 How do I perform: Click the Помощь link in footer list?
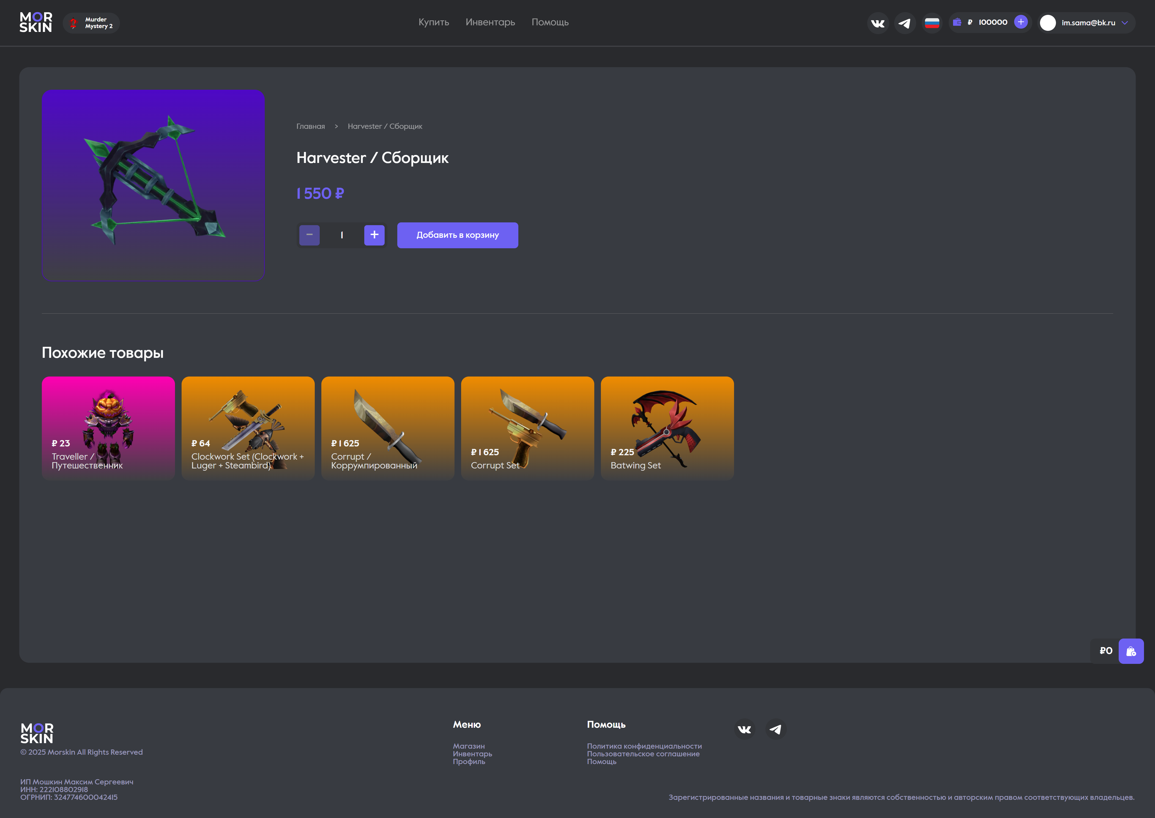(x=602, y=762)
